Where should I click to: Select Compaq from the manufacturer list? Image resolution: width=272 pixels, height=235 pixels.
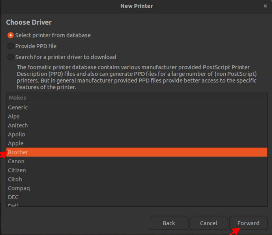pos(19,188)
